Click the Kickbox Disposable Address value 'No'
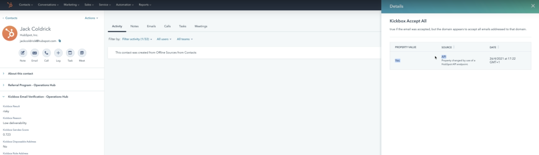 coord(5,146)
